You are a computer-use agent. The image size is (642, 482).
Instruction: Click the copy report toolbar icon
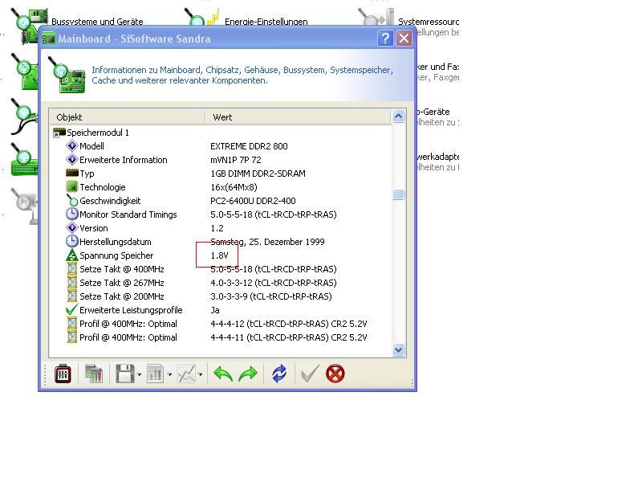[94, 374]
